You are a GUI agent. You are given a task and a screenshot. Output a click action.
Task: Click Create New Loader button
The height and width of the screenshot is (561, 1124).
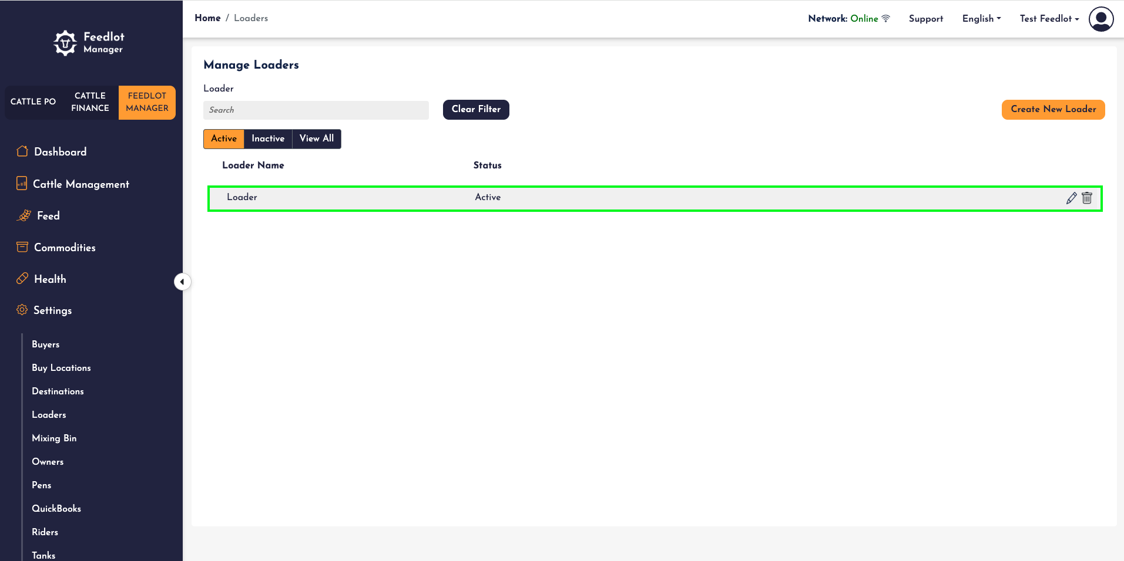(x=1053, y=110)
